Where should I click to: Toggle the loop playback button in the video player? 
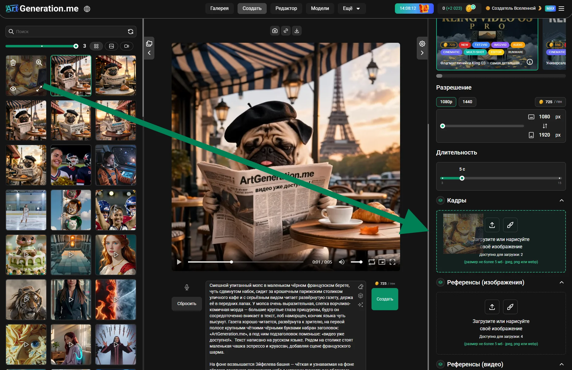pyautogui.click(x=372, y=262)
